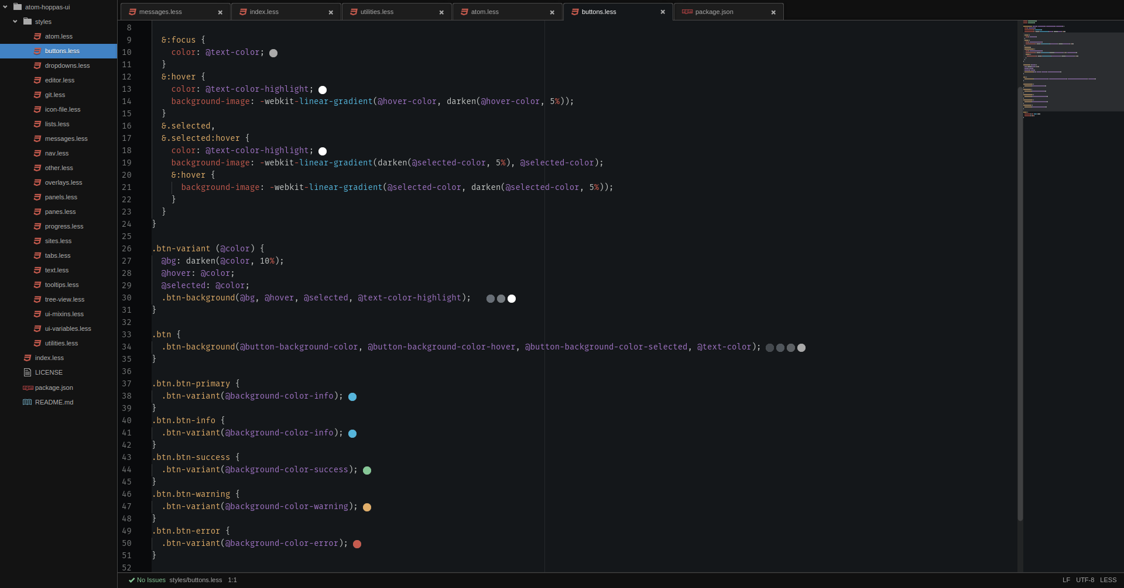Click the blue color dot on line 41
Viewport: 1124px width, 588px height.
pyautogui.click(x=352, y=434)
